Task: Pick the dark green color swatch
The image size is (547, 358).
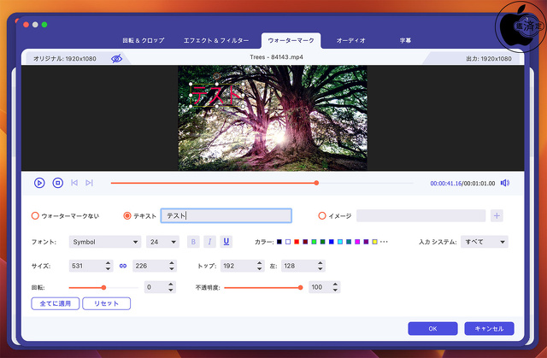Action: [x=323, y=242]
